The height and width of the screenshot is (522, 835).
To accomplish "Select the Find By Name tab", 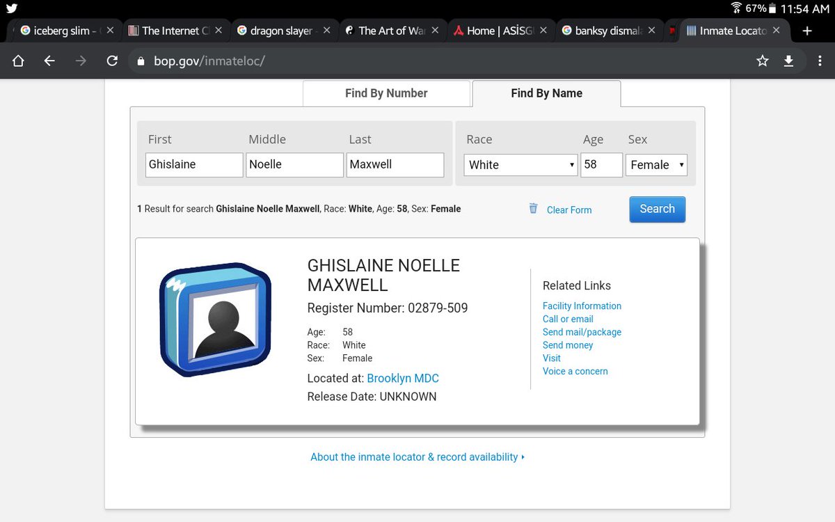I will click(546, 93).
